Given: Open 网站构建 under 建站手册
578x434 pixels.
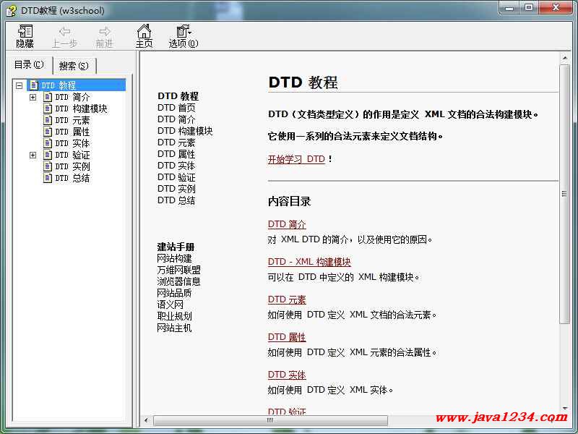Looking at the screenshot, I should click(174, 258).
